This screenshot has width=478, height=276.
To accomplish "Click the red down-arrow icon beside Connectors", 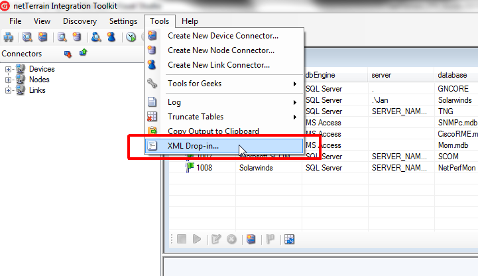I will pyautogui.click(x=68, y=54).
